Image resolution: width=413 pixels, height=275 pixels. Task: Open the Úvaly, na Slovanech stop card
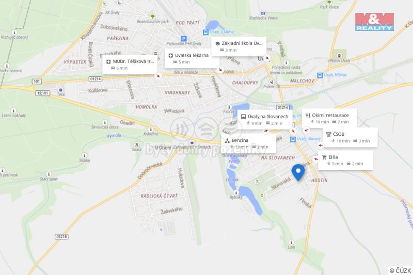tap(265, 120)
